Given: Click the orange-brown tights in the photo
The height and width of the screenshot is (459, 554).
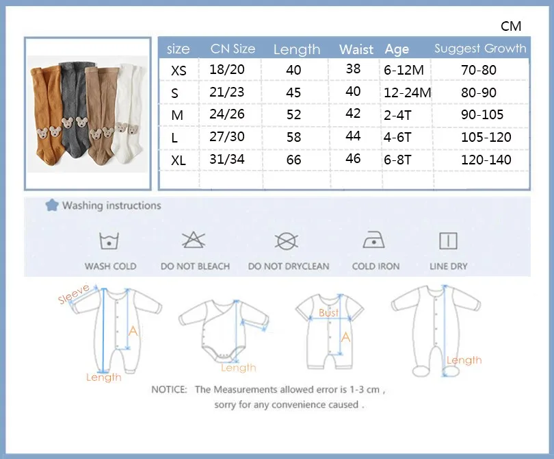Looking at the screenshot, I should [x=47, y=115].
